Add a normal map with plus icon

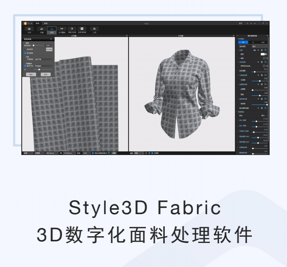click(x=258, y=62)
